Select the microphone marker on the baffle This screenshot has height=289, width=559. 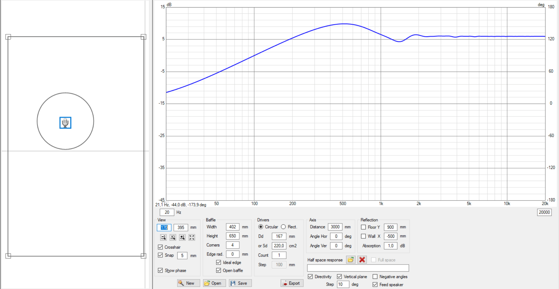65,123
